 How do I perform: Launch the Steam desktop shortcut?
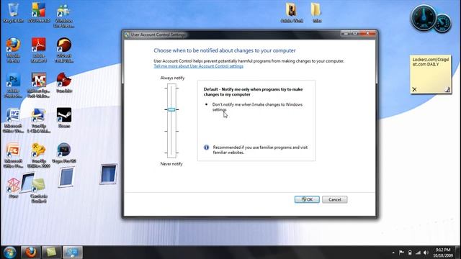click(x=64, y=118)
